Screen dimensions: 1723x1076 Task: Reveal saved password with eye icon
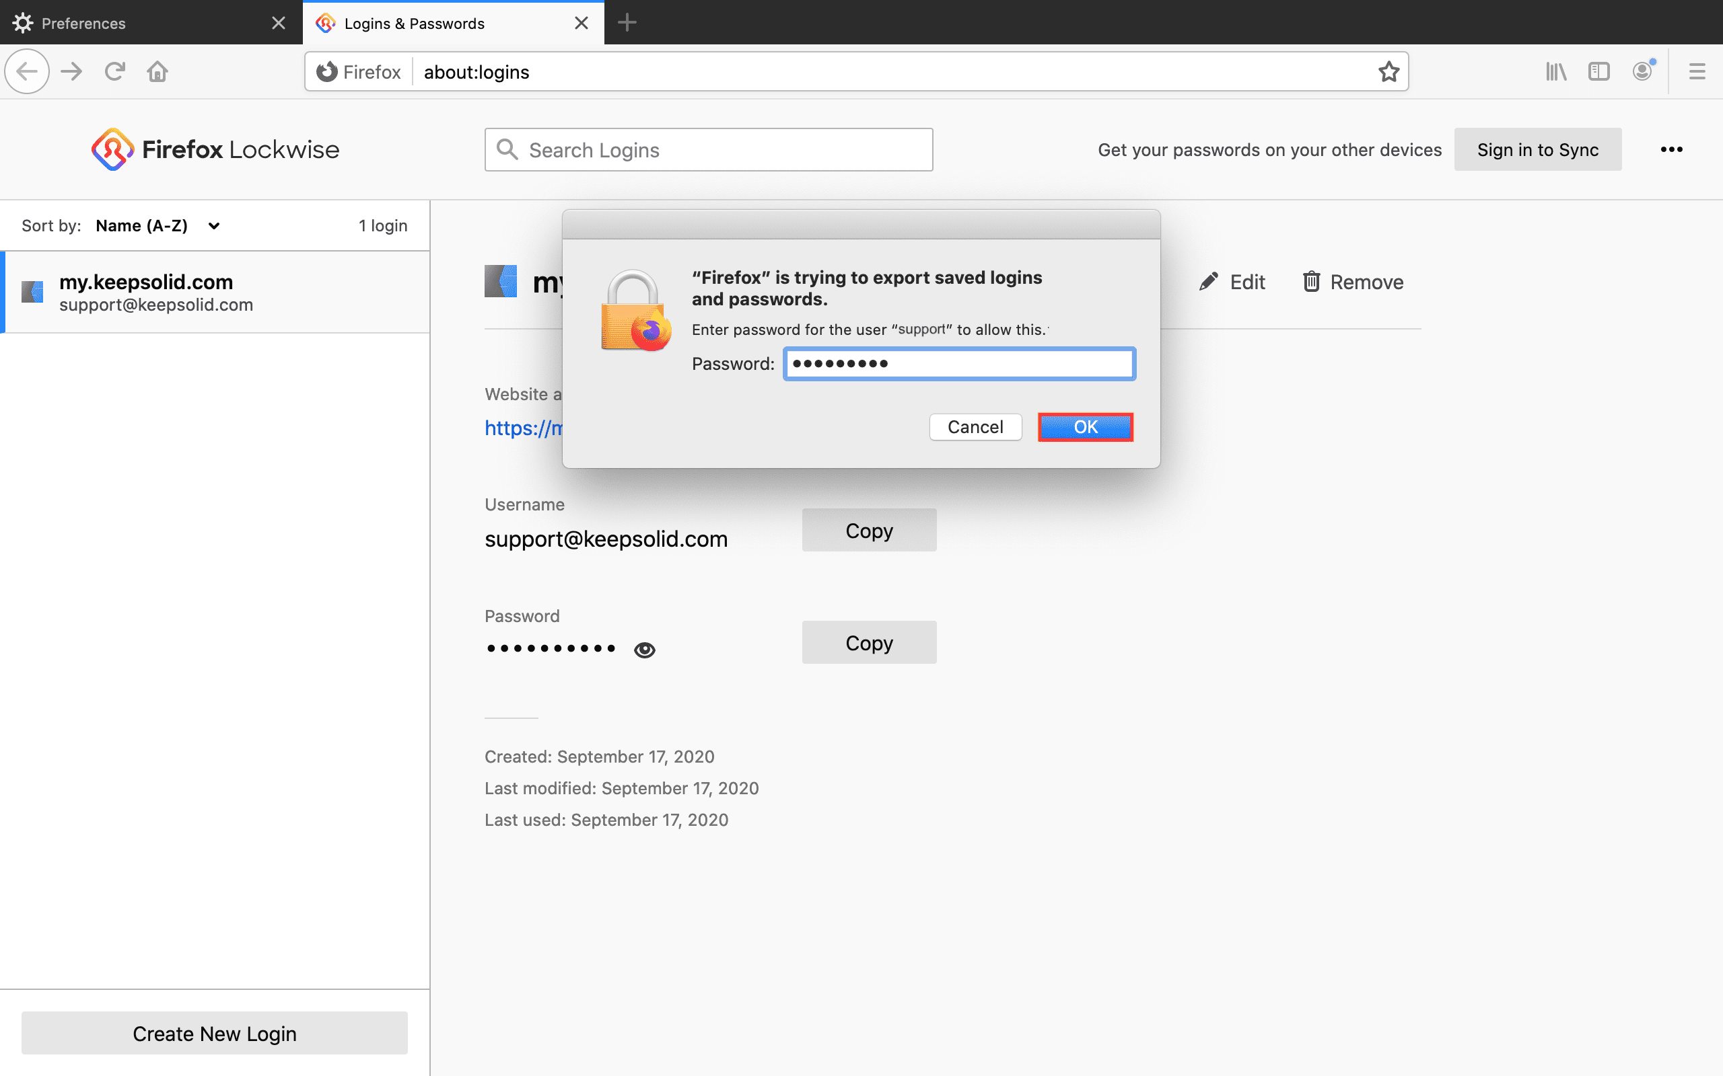(644, 649)
